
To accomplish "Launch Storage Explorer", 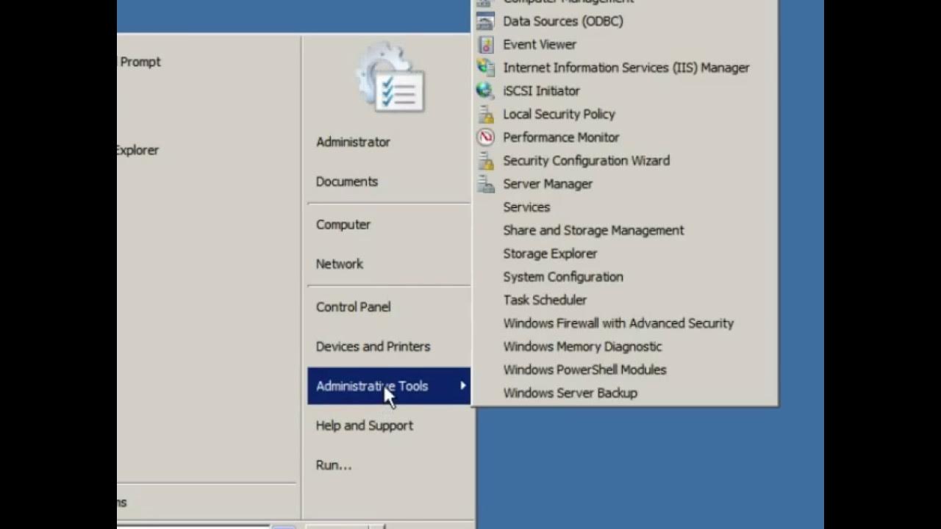I will point(550,253).
